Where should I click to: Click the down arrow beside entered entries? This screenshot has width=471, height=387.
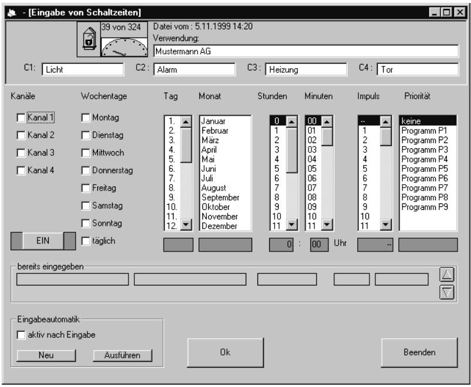coord(446,292)
